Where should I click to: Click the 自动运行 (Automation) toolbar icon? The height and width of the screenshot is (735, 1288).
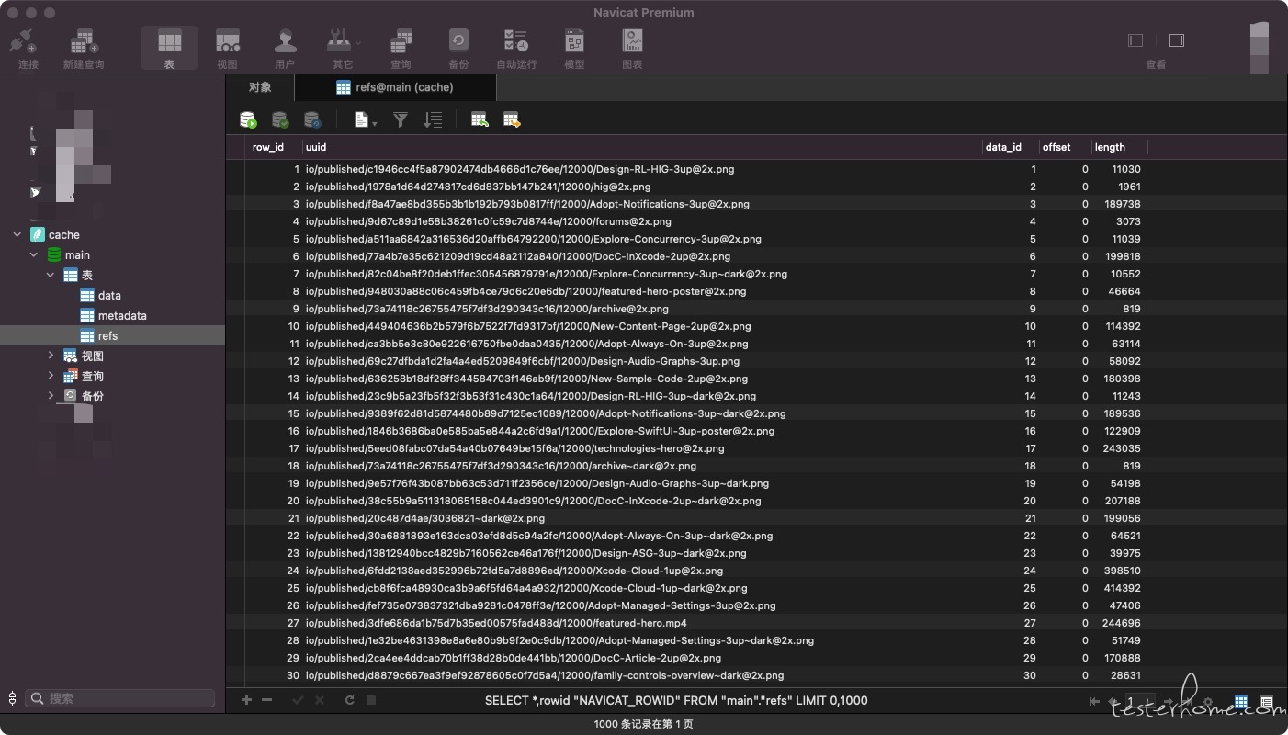point(516,48)
